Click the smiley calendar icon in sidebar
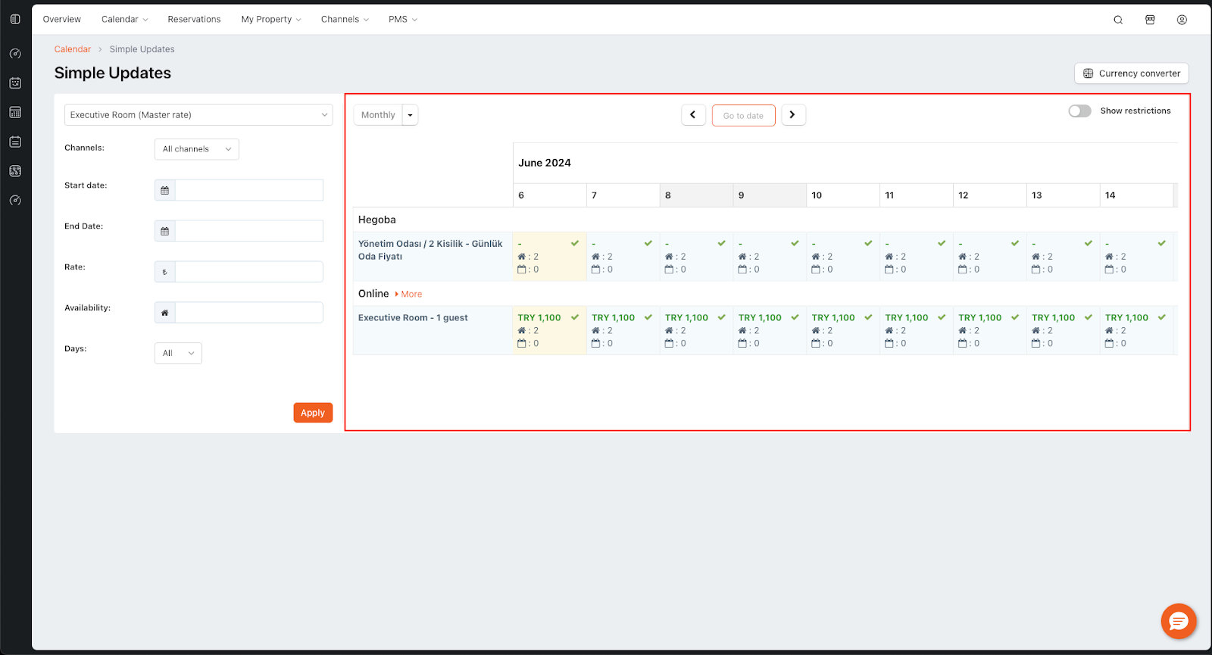This screenshot has width=1212, height=655. [x=15, y=83]
